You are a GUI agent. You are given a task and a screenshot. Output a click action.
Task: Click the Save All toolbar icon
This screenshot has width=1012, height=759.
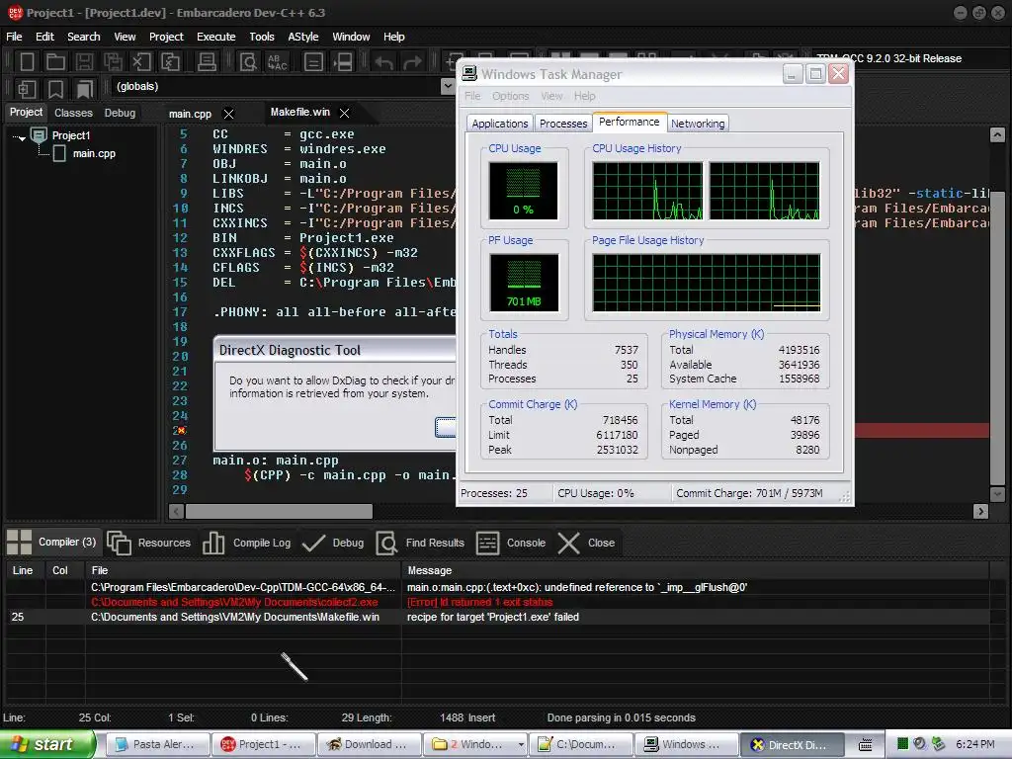113,62
